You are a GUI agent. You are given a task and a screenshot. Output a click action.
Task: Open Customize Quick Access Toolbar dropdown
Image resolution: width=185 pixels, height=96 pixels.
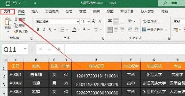click(35, 3)
